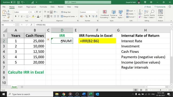The width and height of the screenshot is (173, 97).
Task: Click Increase Indent icon
Action: 58,16
